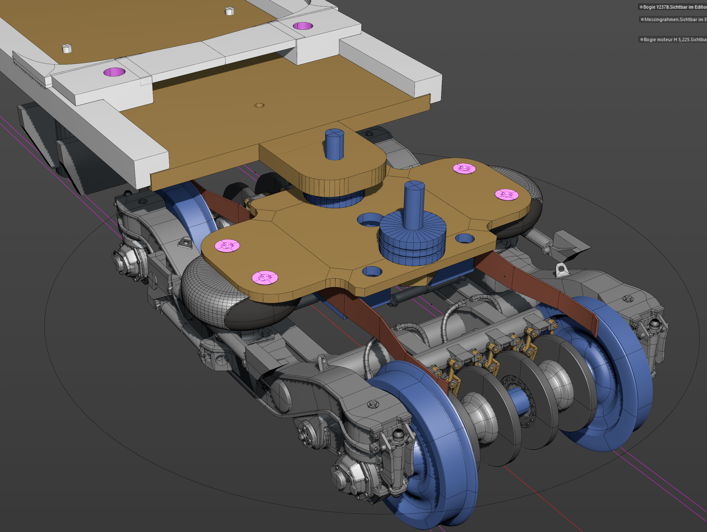This screenshot has height=532, width=707.
Task: Click the pink hole on the upper right white frame
Action: click(303, 26)
